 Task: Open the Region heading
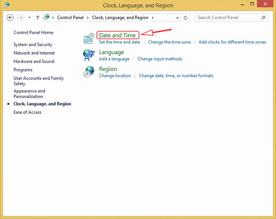point(108,69)
